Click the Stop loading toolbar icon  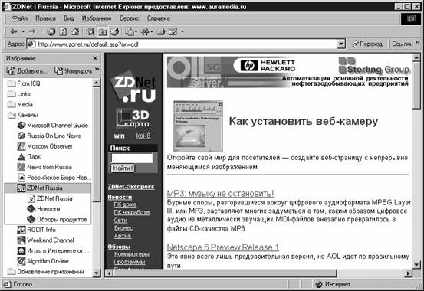(51, 31)
